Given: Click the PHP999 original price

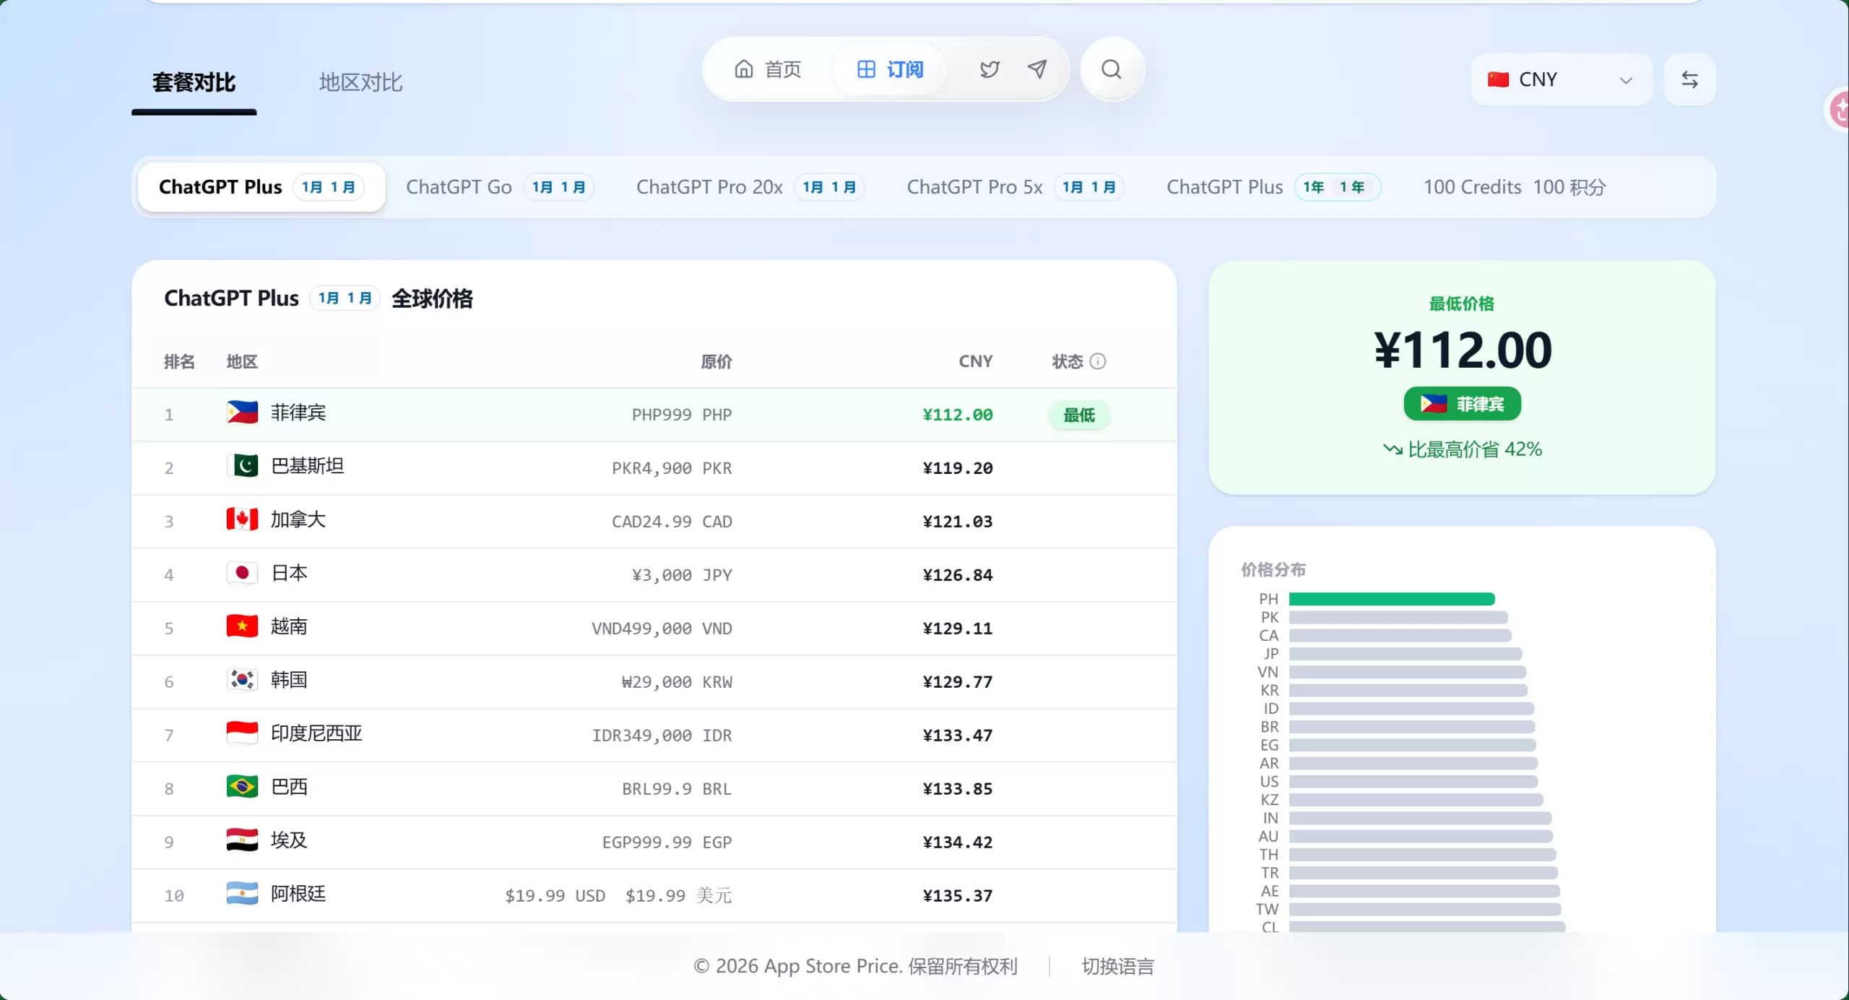Looking at the screenshot, I should coord(682,415).
